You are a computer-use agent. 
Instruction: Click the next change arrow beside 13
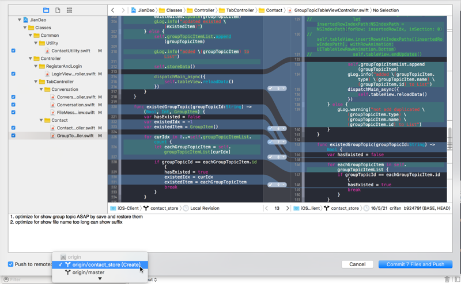pyautogui.click(x=288, y=208)
